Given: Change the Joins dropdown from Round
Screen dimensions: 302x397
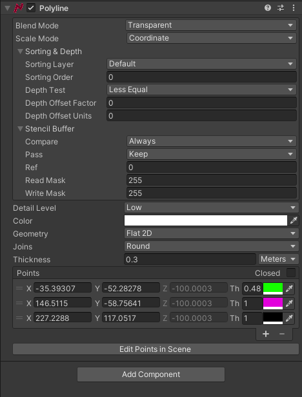Looking at the screenshot, I should (x=212, y=246).
